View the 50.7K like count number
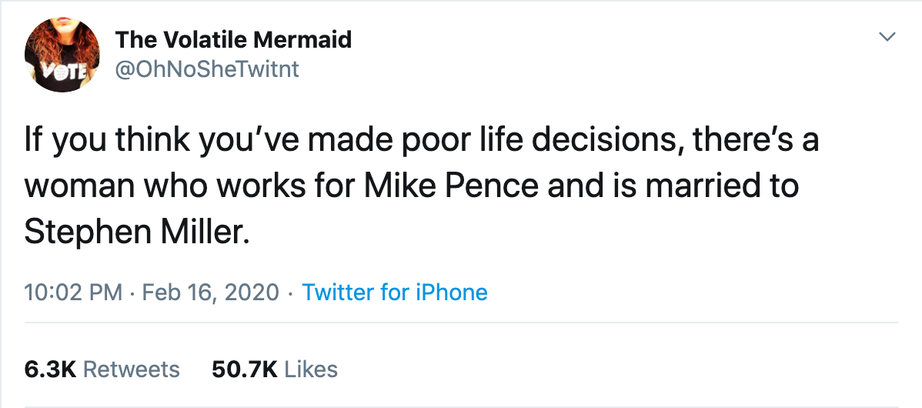 [244, 369]
